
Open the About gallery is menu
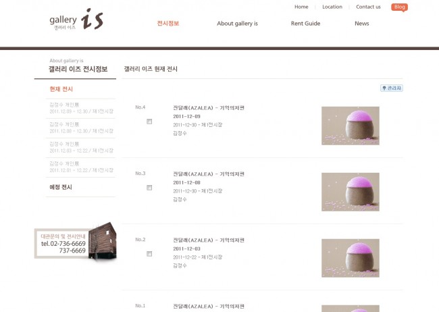tap(237, 24)
